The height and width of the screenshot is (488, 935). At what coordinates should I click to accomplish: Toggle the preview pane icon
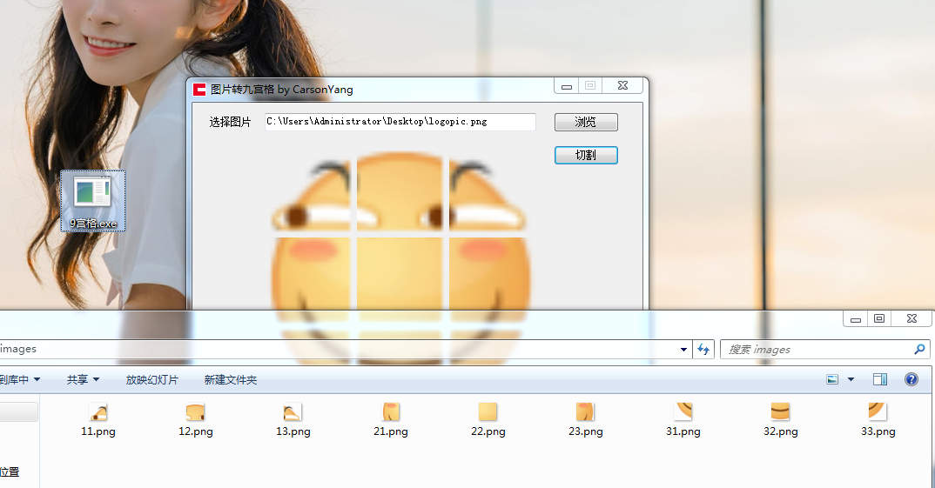click(880, 379)
